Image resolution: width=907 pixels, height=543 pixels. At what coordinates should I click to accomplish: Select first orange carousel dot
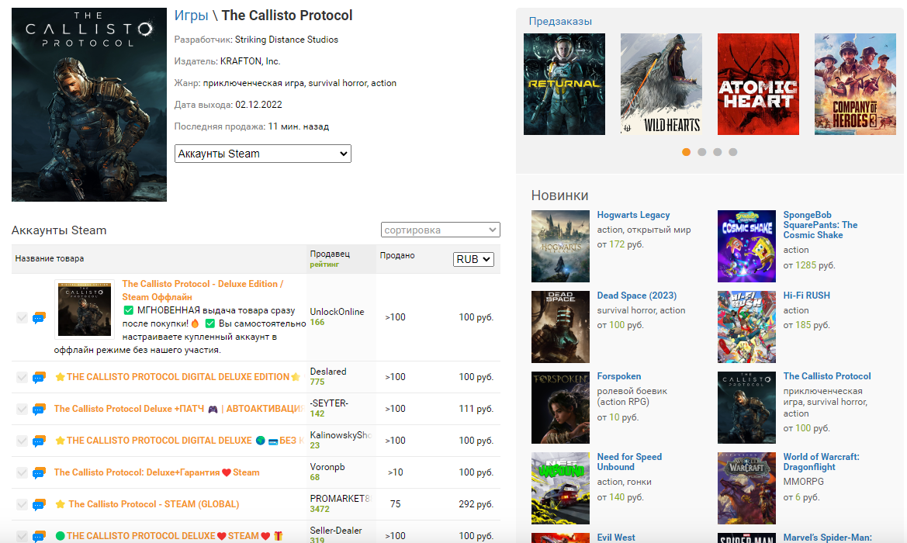click(x=686, y=152)
